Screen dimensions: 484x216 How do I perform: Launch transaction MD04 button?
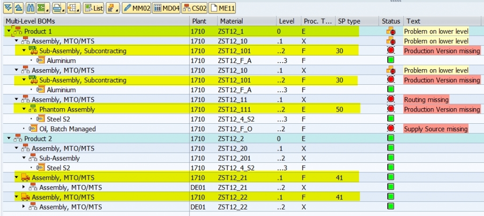pyautogui.click(x=166, y=8)
